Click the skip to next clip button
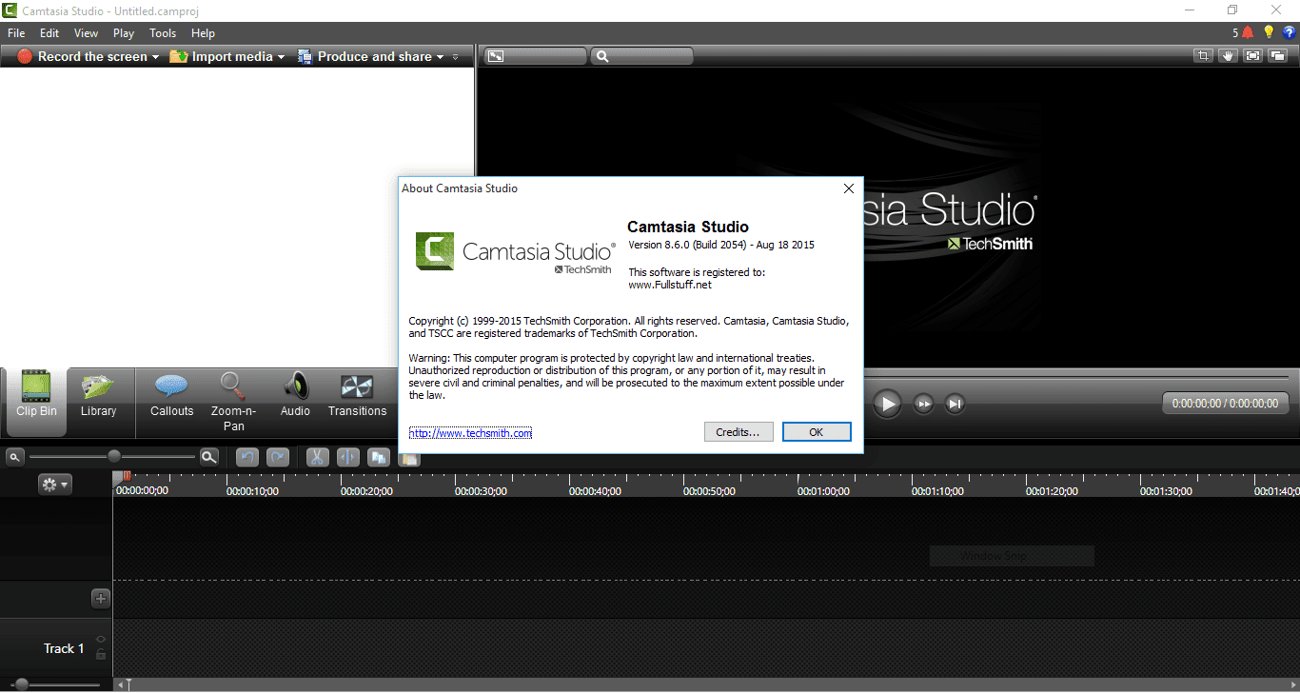1300x693 pixels. 955,404
